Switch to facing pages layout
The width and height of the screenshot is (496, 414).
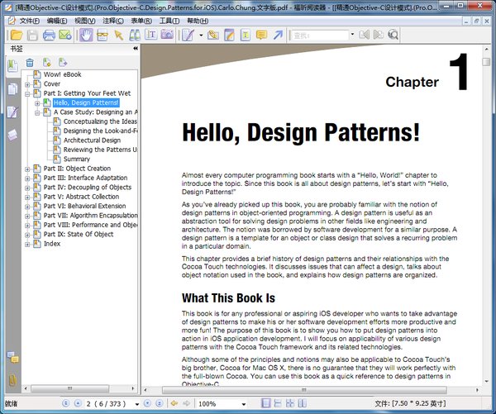(289, 403)
